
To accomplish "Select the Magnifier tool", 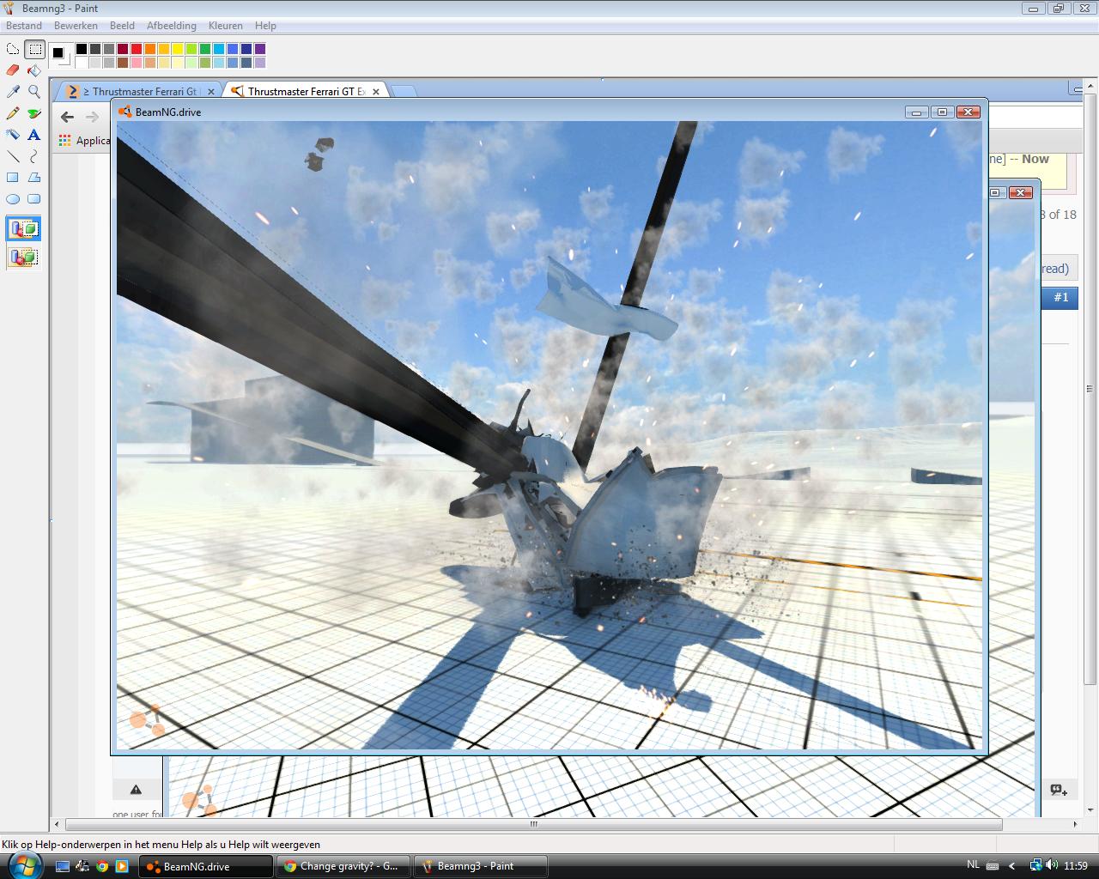I will pyautogui.click(x=34, y=92).
